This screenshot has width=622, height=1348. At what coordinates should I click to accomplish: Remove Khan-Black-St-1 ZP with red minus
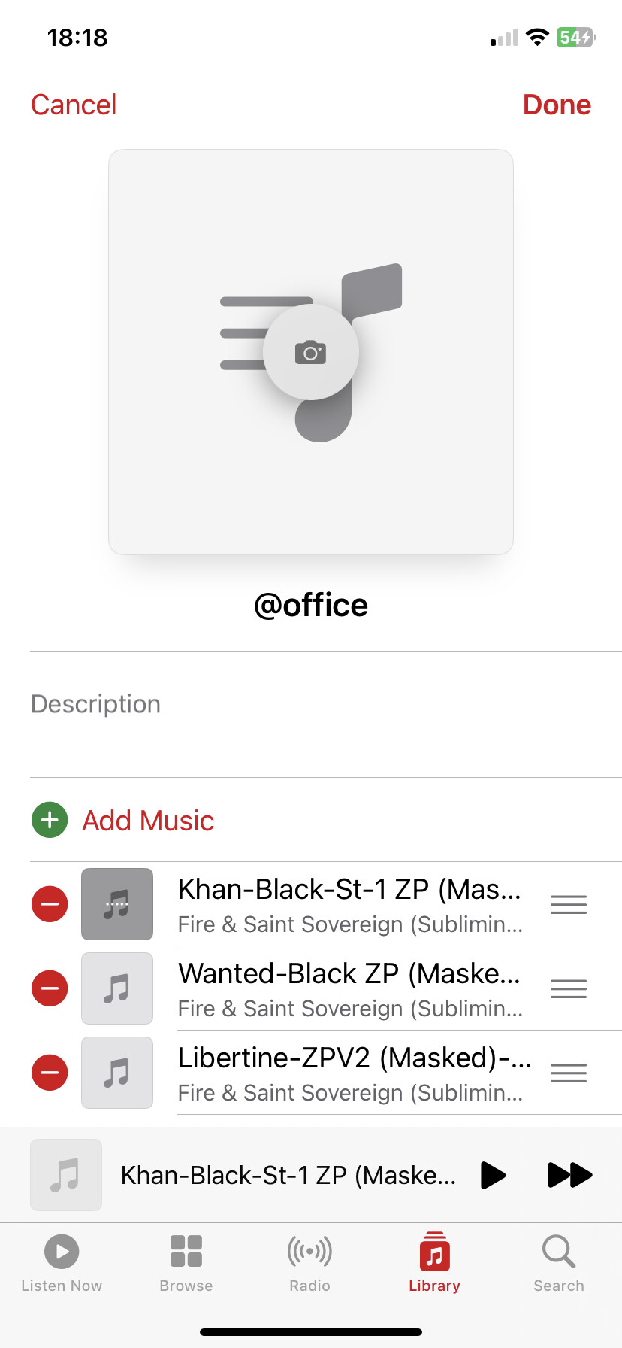(x=50, y=904)
